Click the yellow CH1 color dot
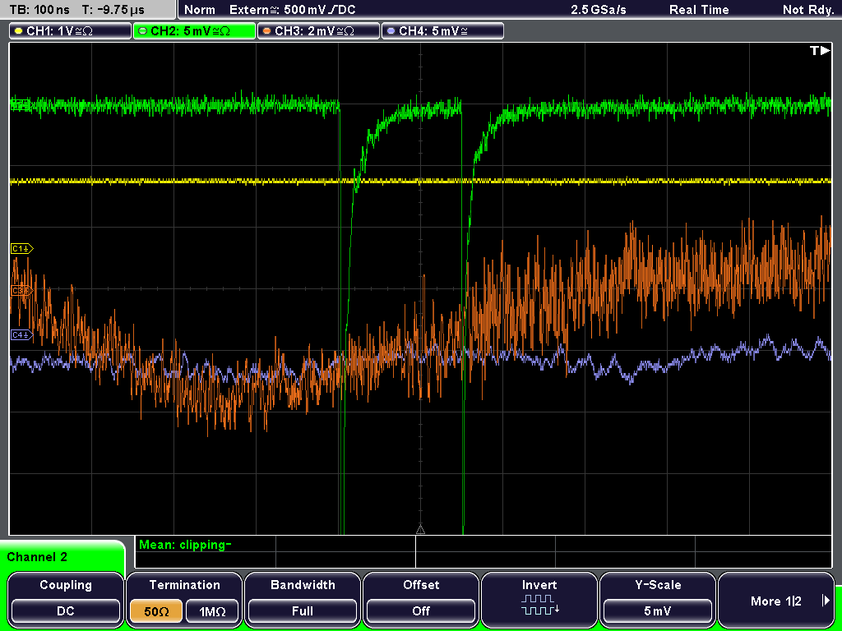Screen dimensions: 842x631 coord(19,31)
